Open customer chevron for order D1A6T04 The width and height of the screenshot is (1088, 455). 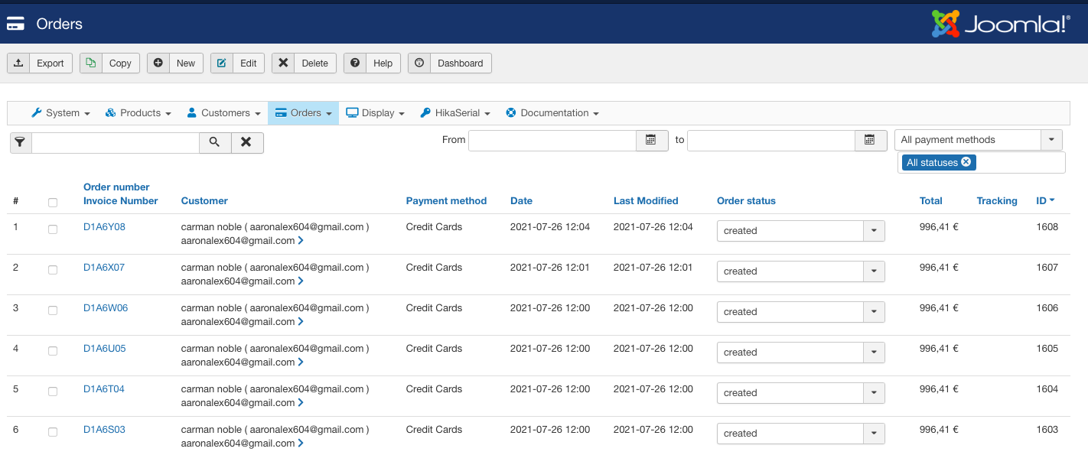coord(301,402)
